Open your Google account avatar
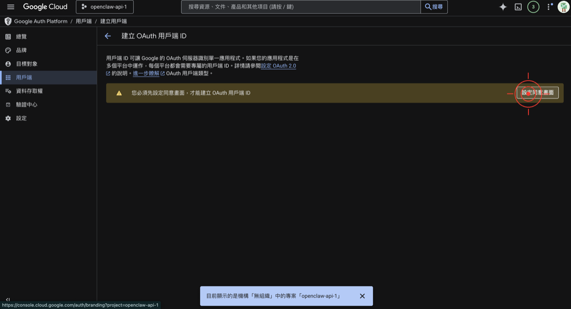This screenshot has height=309, width=571. (x=562, y=7)
